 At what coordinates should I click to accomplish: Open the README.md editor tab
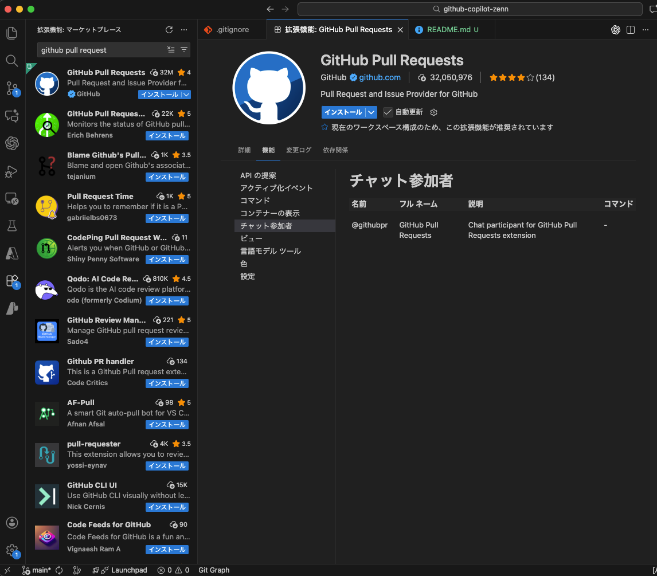coord(452,30)
